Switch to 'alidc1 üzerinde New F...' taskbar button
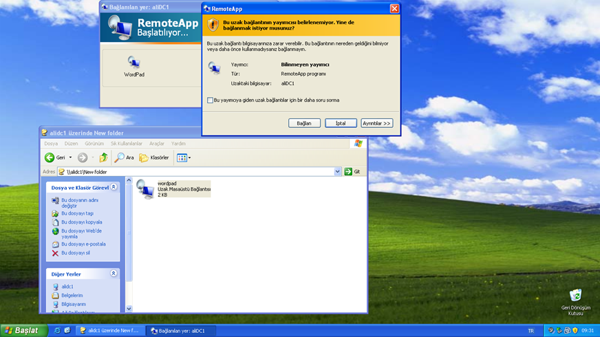Viewport: 600px width, 337px height. (110, 331)
